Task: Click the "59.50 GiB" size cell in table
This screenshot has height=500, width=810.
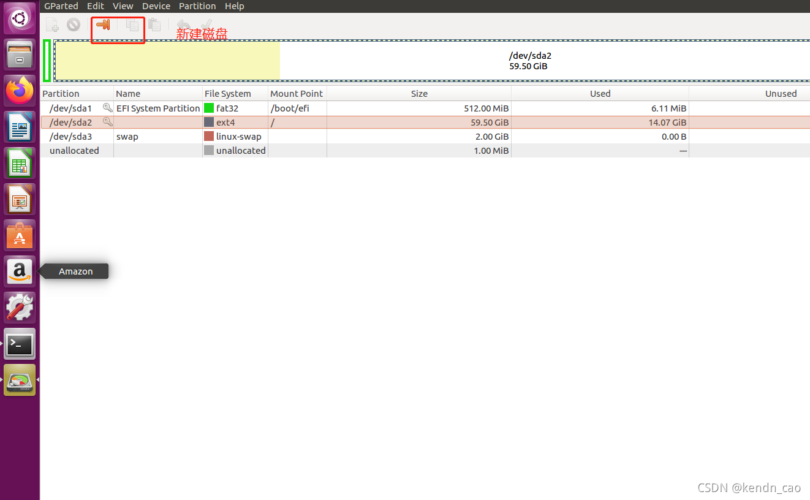Action: (489, 122)
